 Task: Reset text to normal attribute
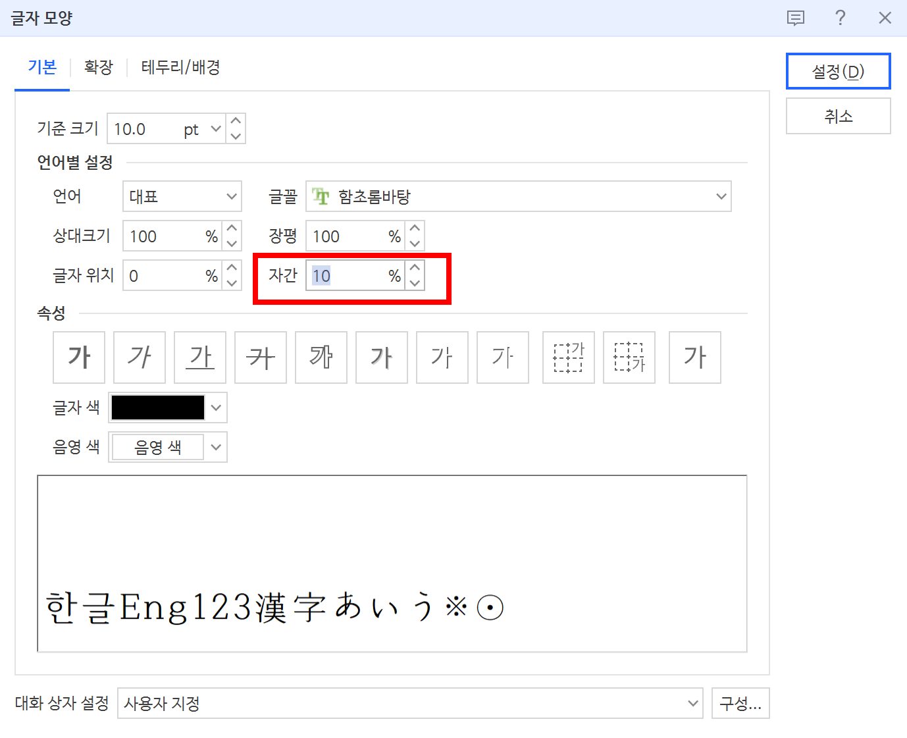[x=694, y=357]
